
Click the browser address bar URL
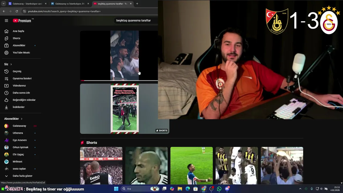(64, 11)
